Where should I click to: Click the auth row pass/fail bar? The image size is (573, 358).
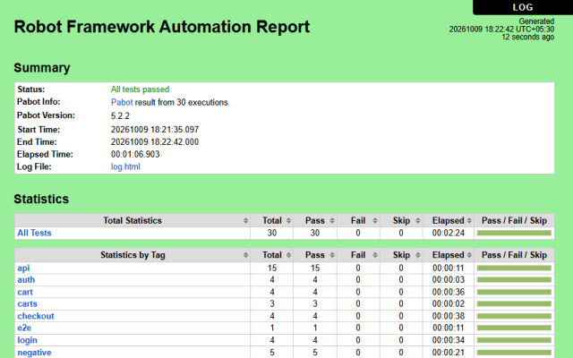(514, 280)
